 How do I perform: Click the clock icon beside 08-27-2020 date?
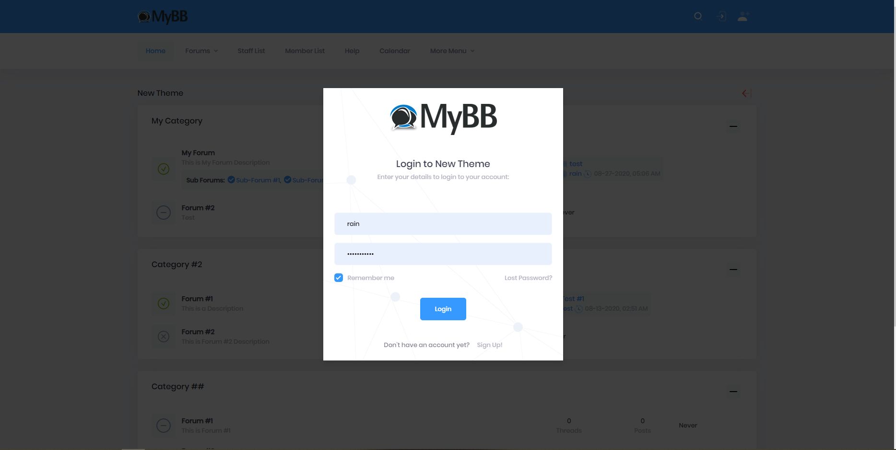(588, 174)
